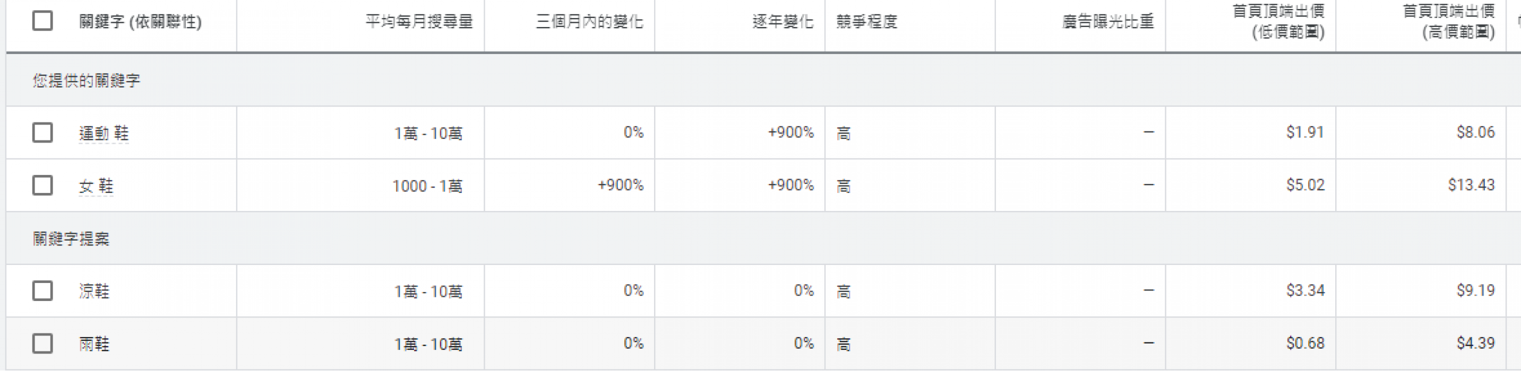Sort by 首頁頂端出價 (高價範圍) column

point(1449,21)
